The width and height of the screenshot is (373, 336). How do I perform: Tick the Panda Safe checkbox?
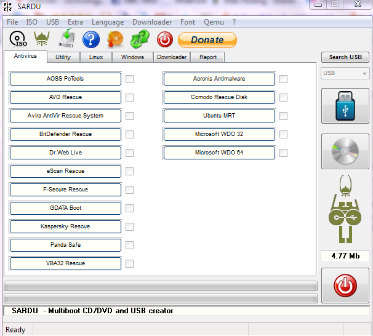pos(129,245)
